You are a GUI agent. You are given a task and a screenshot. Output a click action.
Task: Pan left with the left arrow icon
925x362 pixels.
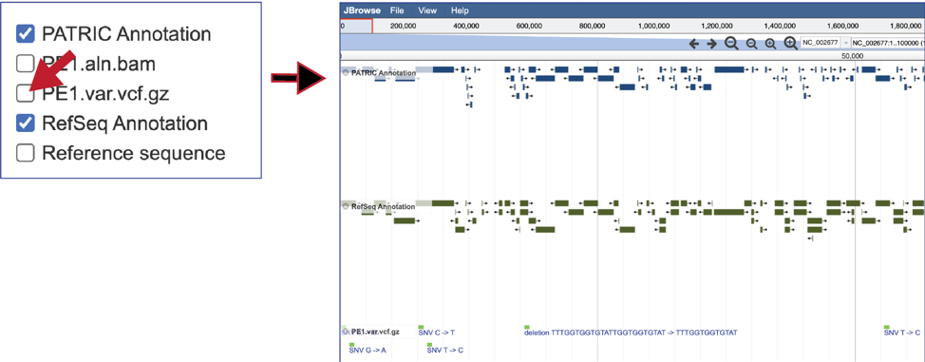click(x=693, y=44)
